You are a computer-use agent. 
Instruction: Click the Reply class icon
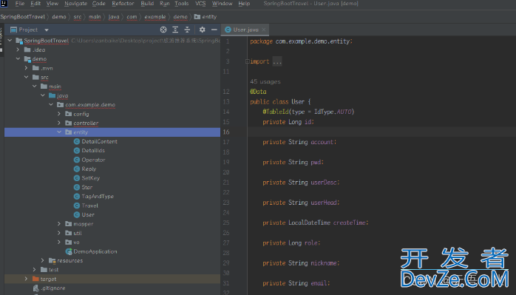pyautogui.click(x=77, y=169)
